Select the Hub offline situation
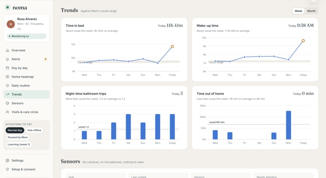This screenshot has height=178, width=326. (x=34, y=130)
